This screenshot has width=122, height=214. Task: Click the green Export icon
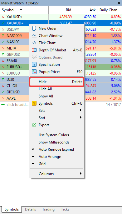(x=34, y=125)
